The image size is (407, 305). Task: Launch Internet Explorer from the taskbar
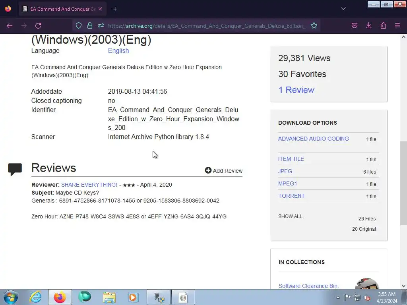click(35, 297)
